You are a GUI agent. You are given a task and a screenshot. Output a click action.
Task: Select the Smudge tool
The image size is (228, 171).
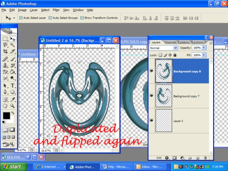coord(5,78)
